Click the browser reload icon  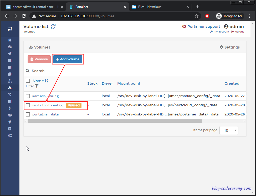tap(24, 16)
